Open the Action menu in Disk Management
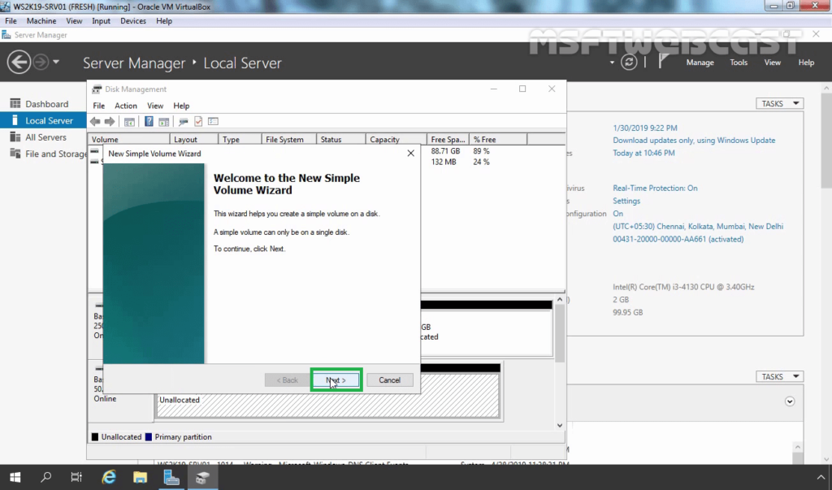Screen dimensions: 832x490 pyautogui.click(x=126, y=106)
